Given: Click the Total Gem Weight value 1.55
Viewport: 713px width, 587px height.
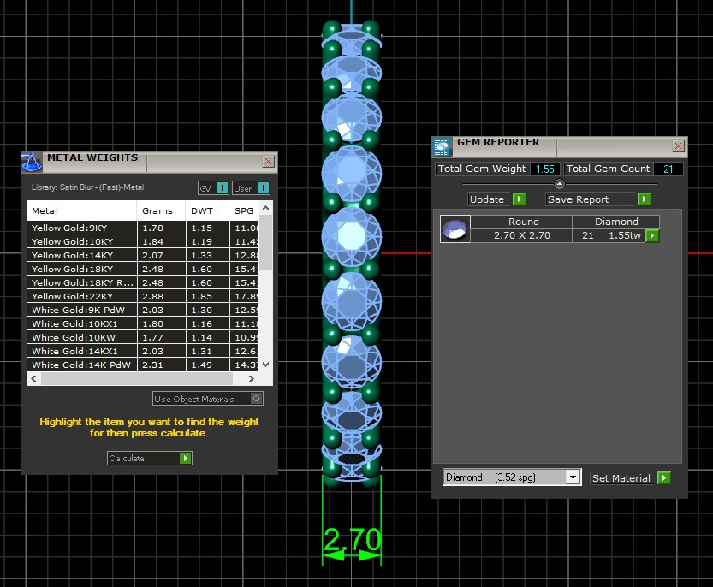Looking at the screenshot, I should coord(544,169).
